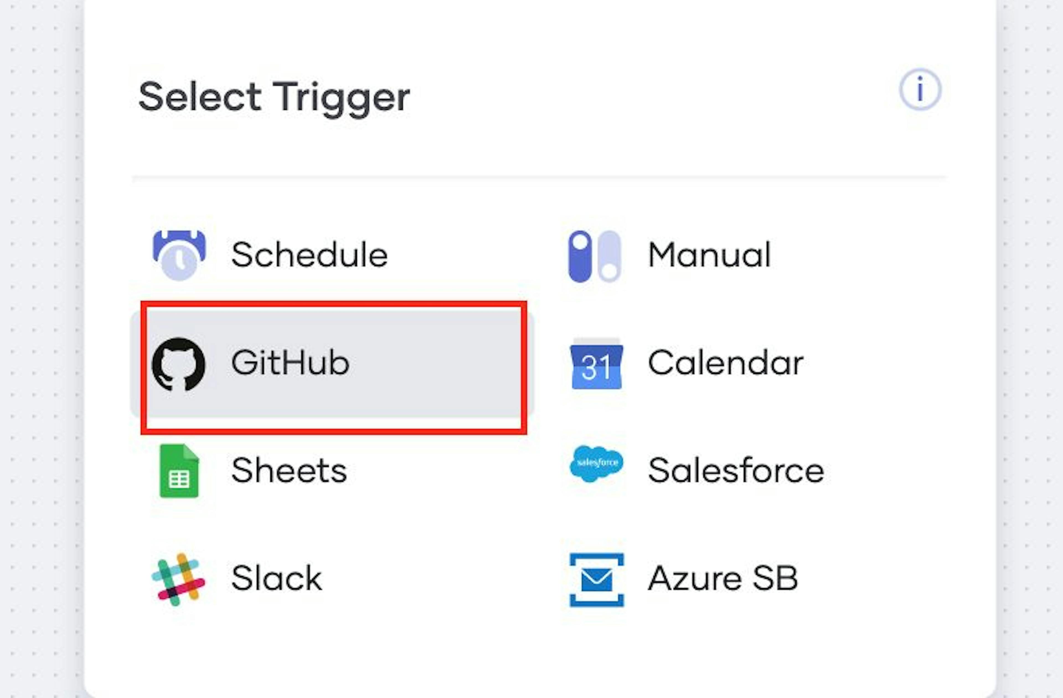
Task: Pick Slack as the trigger
Action: point(275,578)
